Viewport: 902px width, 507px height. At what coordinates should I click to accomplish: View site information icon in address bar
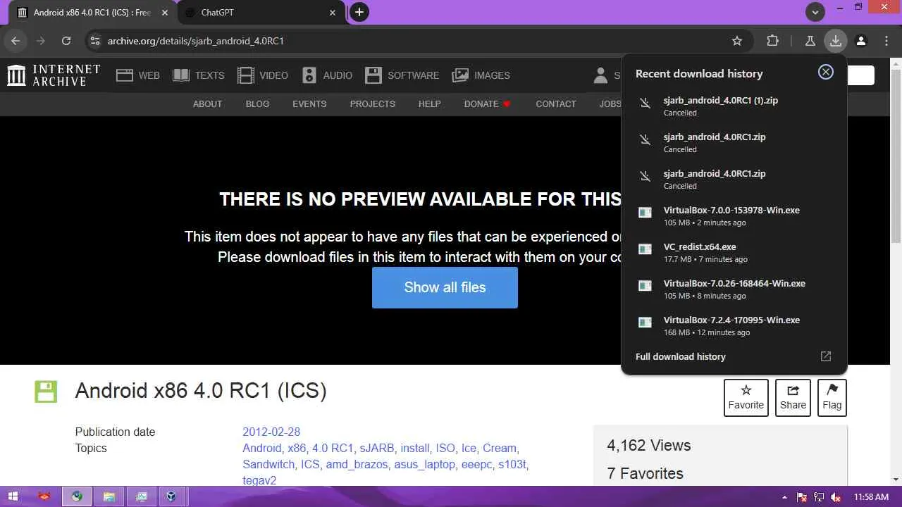pos(95,41)
